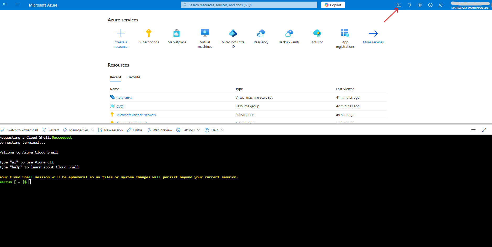Open the Advisor service icon

tap(317, 33)
